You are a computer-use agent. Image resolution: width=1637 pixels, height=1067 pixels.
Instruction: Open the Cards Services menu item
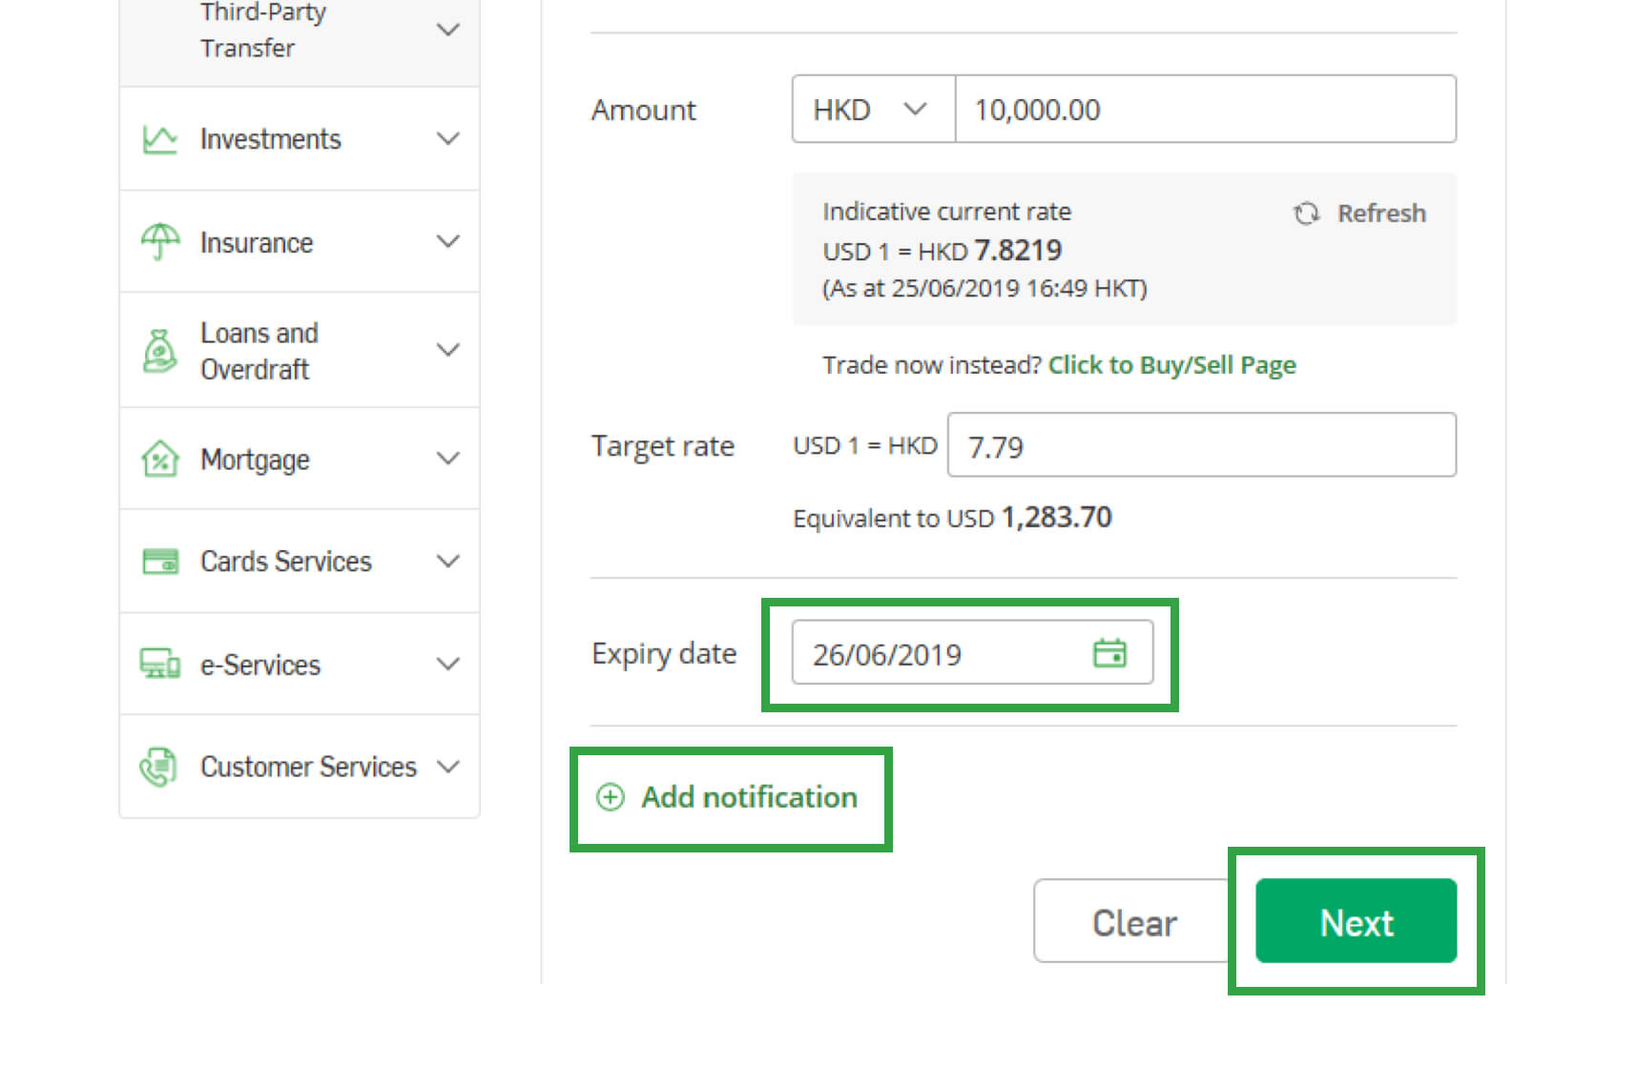(x=285, y=562)
